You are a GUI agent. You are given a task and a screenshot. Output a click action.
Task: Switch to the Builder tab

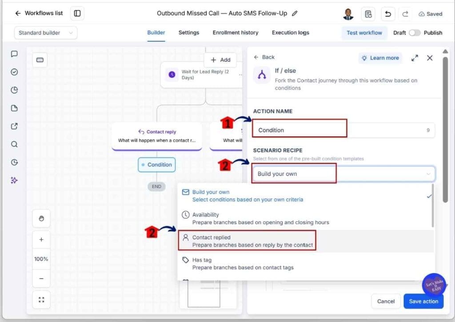coord(156,33)
